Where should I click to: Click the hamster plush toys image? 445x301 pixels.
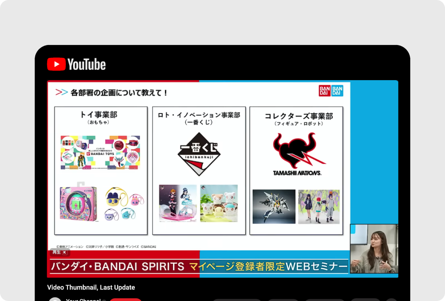click(x=219, y=203)
